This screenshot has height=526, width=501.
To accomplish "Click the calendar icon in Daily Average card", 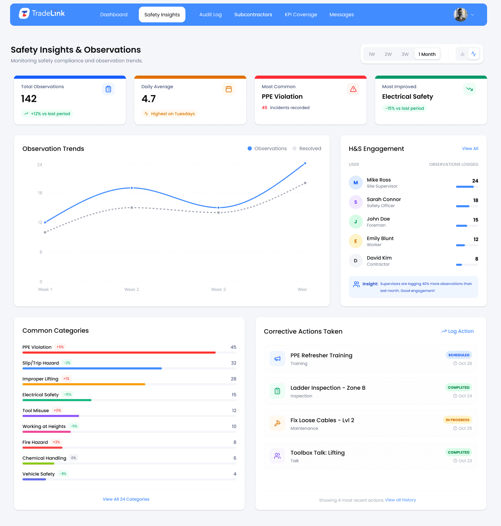I will (229, 89).
